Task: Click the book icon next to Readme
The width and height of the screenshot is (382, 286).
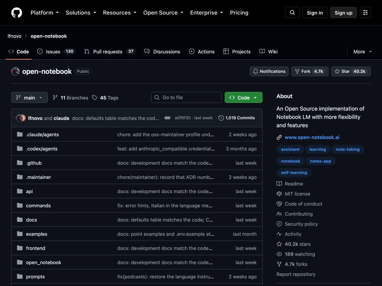Action: [279, 184]
